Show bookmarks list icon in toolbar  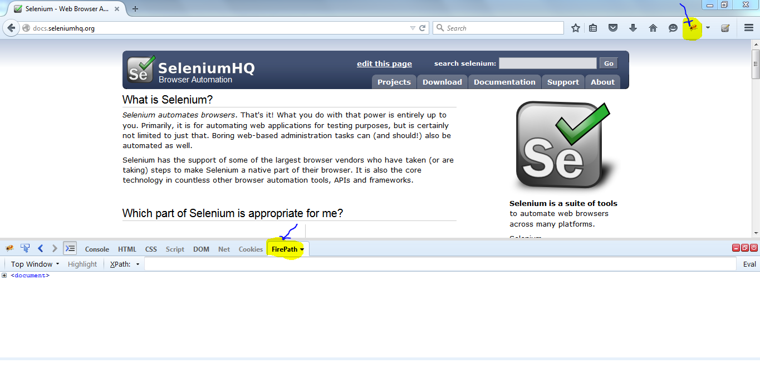[593, 28]
